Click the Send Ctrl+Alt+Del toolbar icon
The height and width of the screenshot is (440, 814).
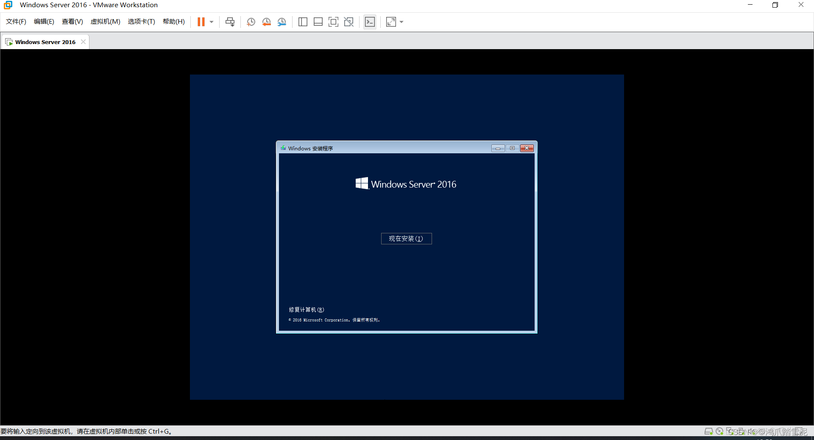click(x=230, y=22)
